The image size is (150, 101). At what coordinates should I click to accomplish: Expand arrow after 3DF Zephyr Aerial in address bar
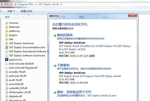[x=61, y=4]
